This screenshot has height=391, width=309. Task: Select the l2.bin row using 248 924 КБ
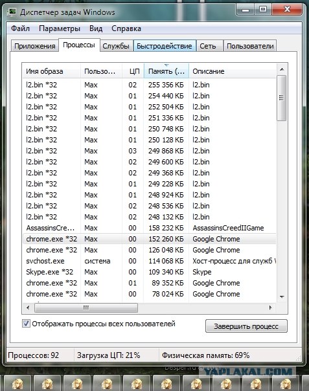click(149, 195)
